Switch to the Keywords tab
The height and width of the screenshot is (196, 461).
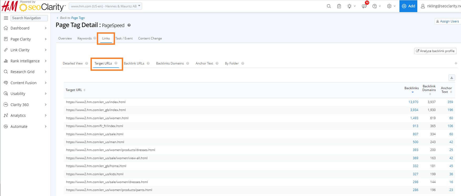point(84,38)
